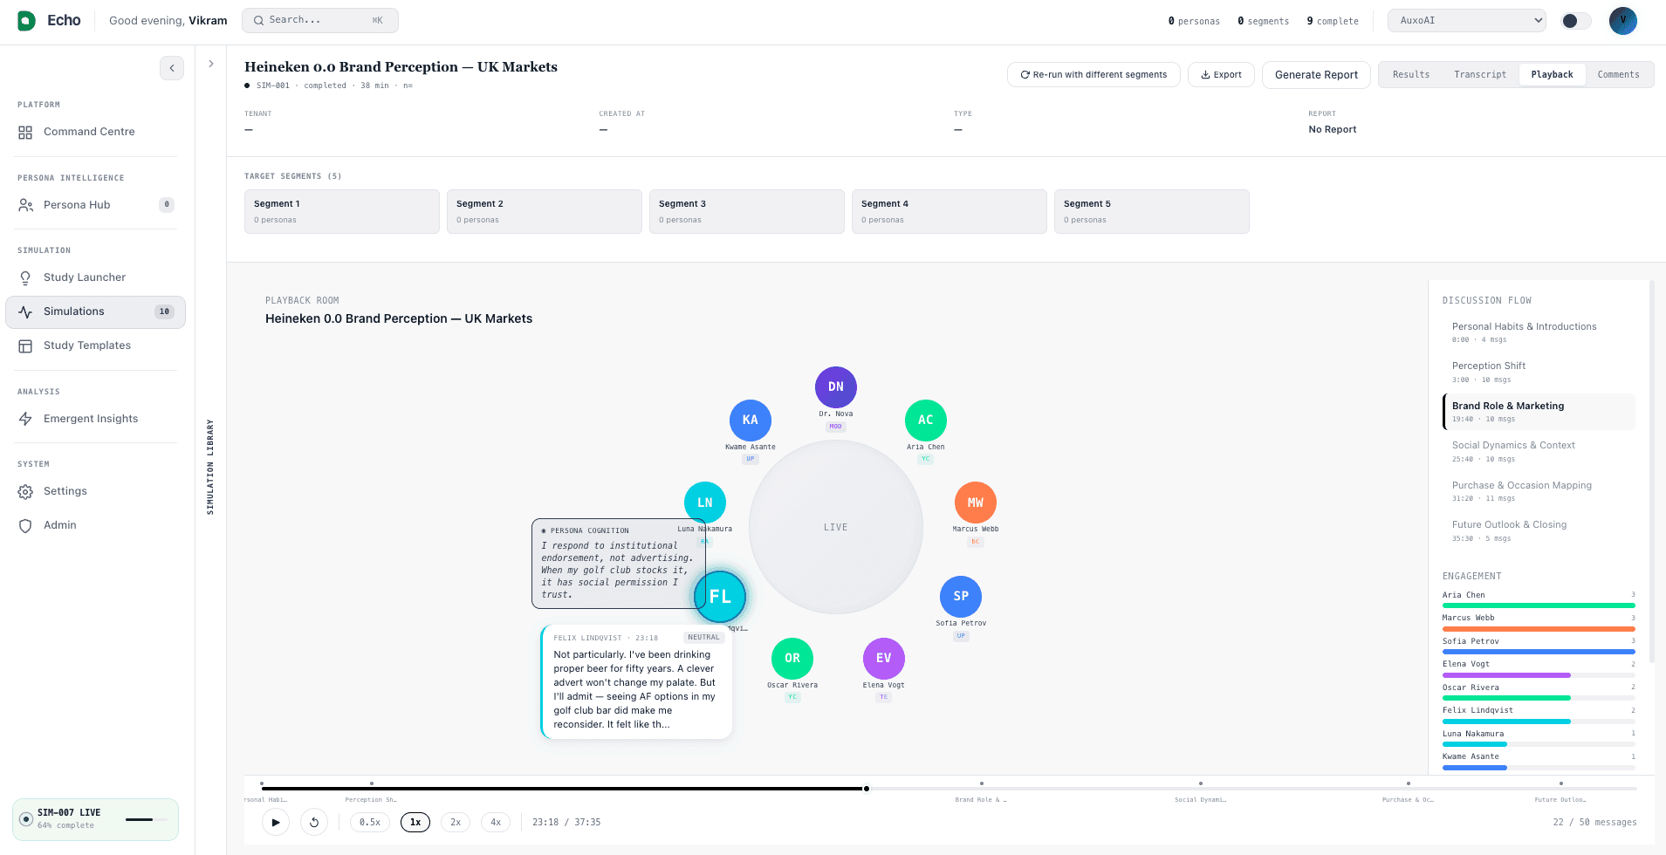Viewport: 1666px width, 855px height.
Task: Click the 9 complete counter
Action: [x=1333, y=21]
